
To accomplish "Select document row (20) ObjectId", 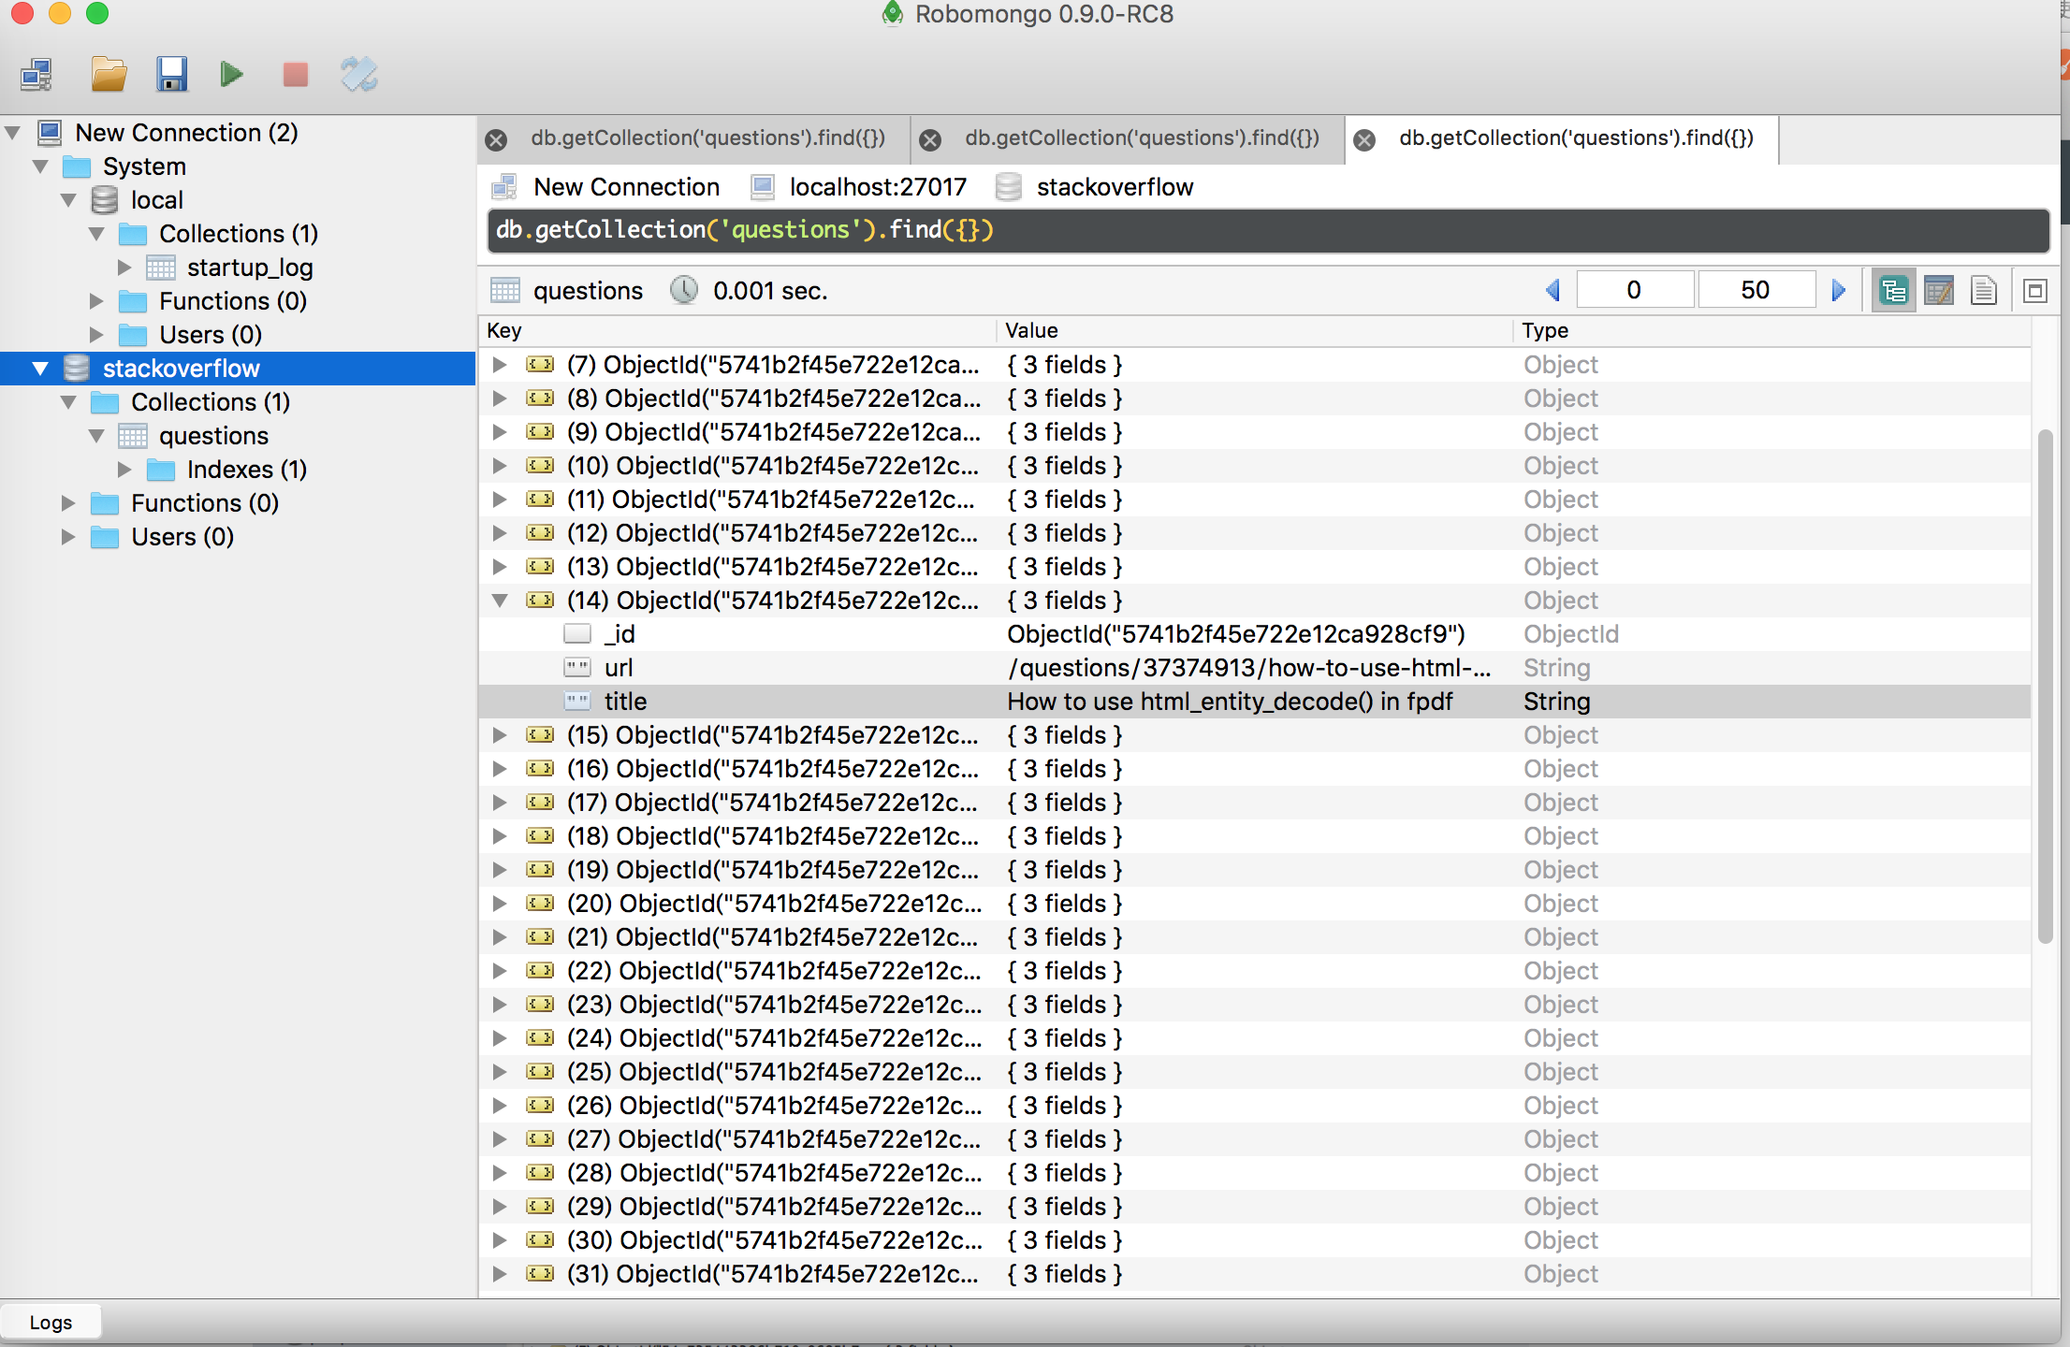I will pos(1254,904).
